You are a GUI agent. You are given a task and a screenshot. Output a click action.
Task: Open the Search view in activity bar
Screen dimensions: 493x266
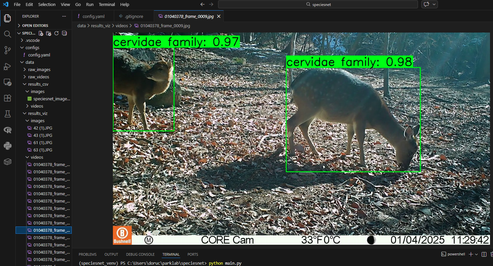pyautogui.click(x=7, y=34)
